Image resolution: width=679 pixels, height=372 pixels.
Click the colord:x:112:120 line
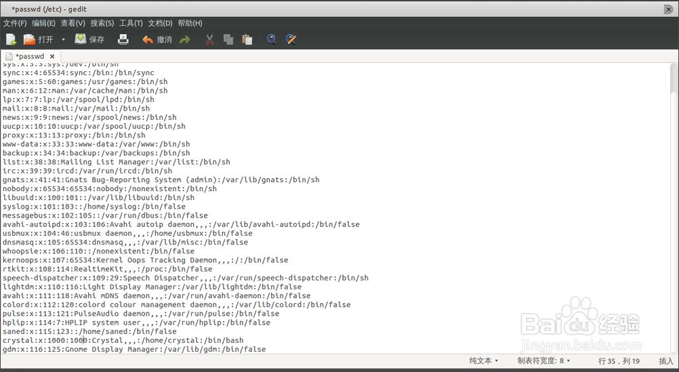[177, 304]
